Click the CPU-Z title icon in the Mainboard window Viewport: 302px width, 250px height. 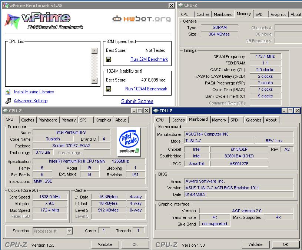coord(156,111)
